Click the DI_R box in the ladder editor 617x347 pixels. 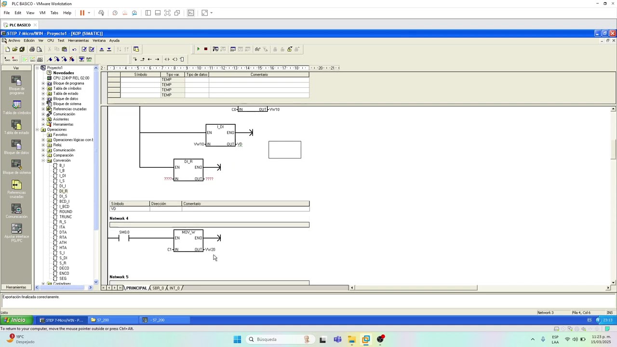[x=188, y=170]
